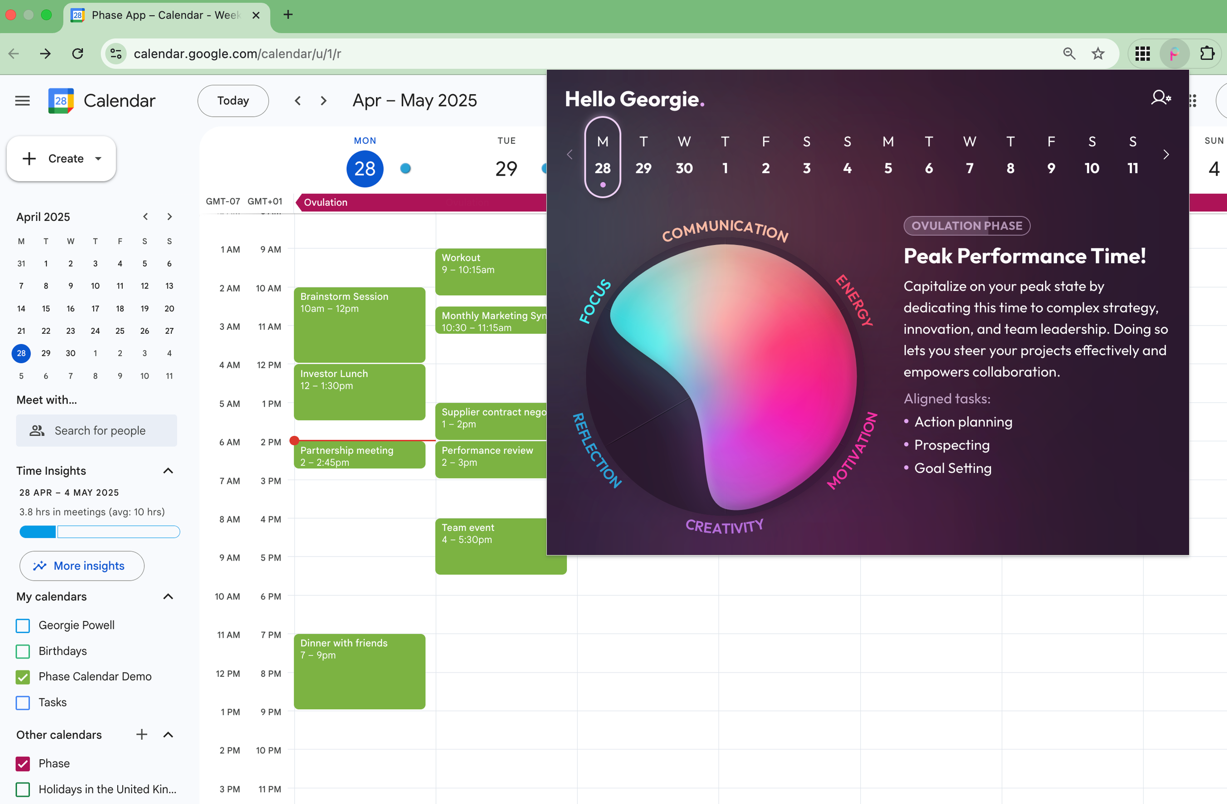Viewport: 1227px width, 804px height.
Task: Select Tuesday 29 in Phase date strip
Action: pyautogui.click(x=643, y=155)
